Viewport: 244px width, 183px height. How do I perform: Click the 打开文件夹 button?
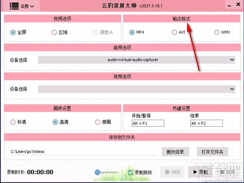[213, 152]
